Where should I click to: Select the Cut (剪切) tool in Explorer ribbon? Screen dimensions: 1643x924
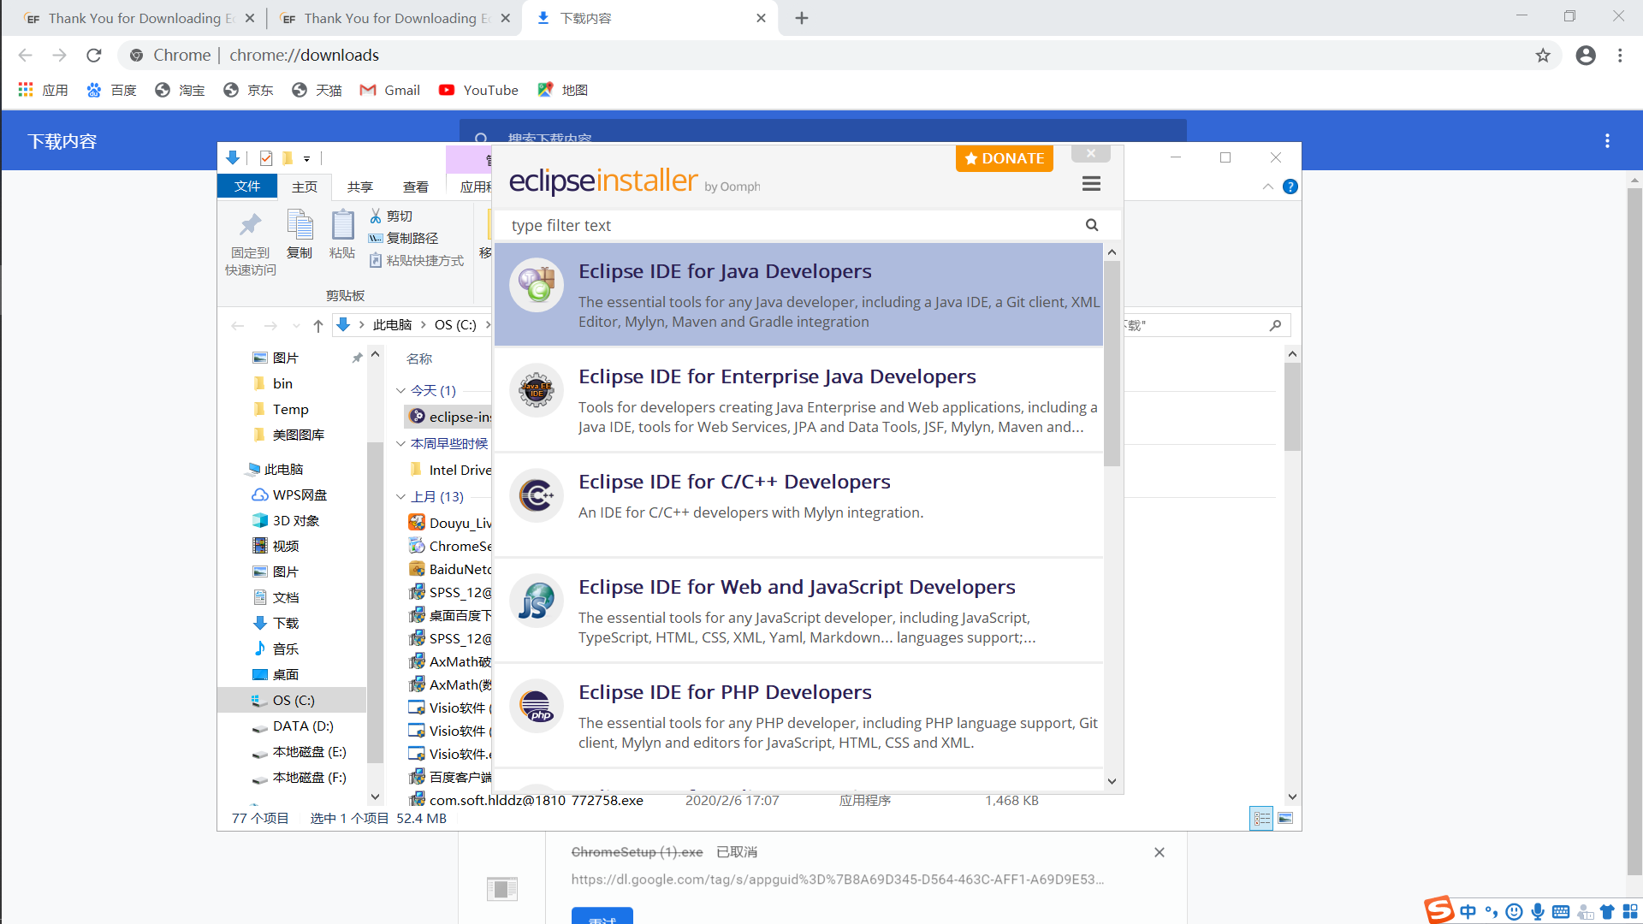[x=390, y=216]
